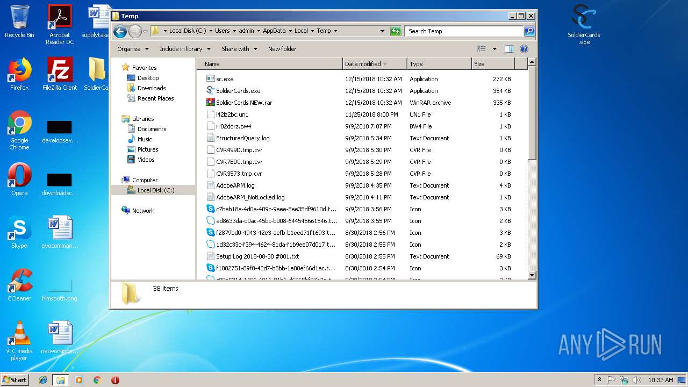Image resolution: width=688 pixels, height=387 pixels.
Task: Open Explorer Help button
Action: (x=524, y=49)
